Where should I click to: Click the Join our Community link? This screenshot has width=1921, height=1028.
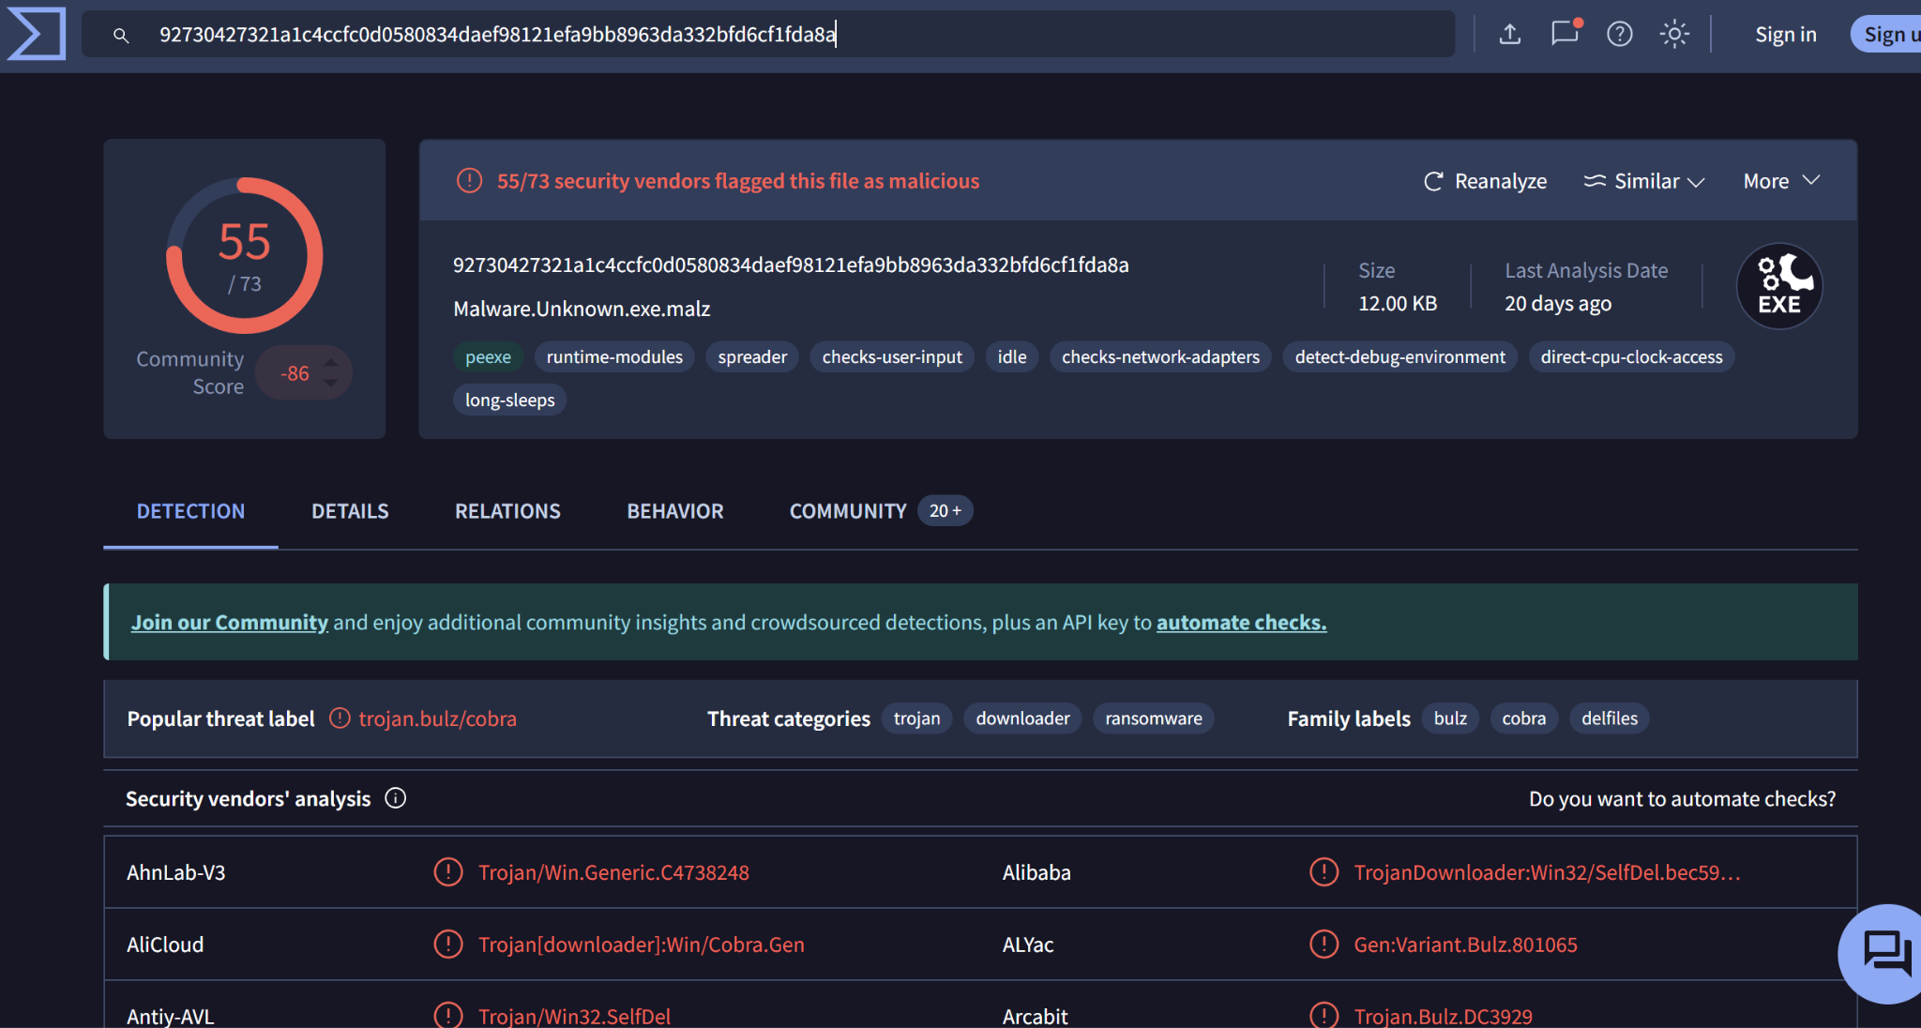(229, 623)
